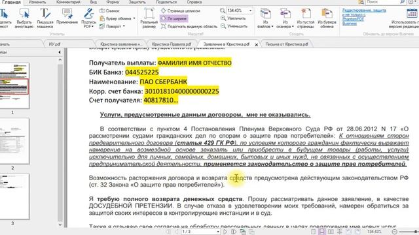Open the Главная ribbon tab
The image size is (419, 235).
pyautogui.click(x=12, y=2)
